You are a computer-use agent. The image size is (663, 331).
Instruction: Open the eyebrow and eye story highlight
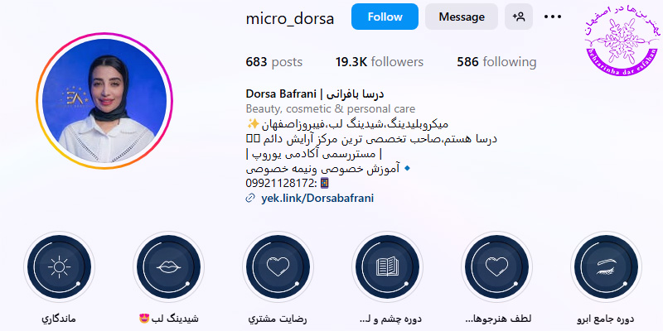click(606, 266)
